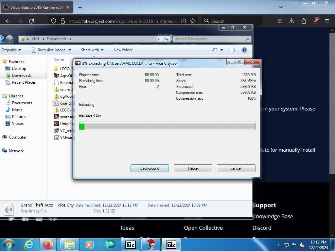Reload the Firefox page
The height and width of the screenshot is (251, 335).
coord(31,21)
